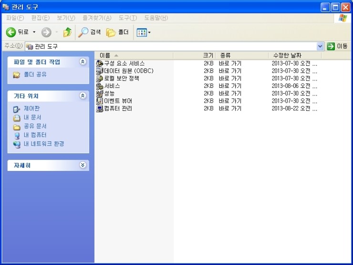
Task: Toggle the Folders (폴더) pane button
Action: (x=117, y=32)
